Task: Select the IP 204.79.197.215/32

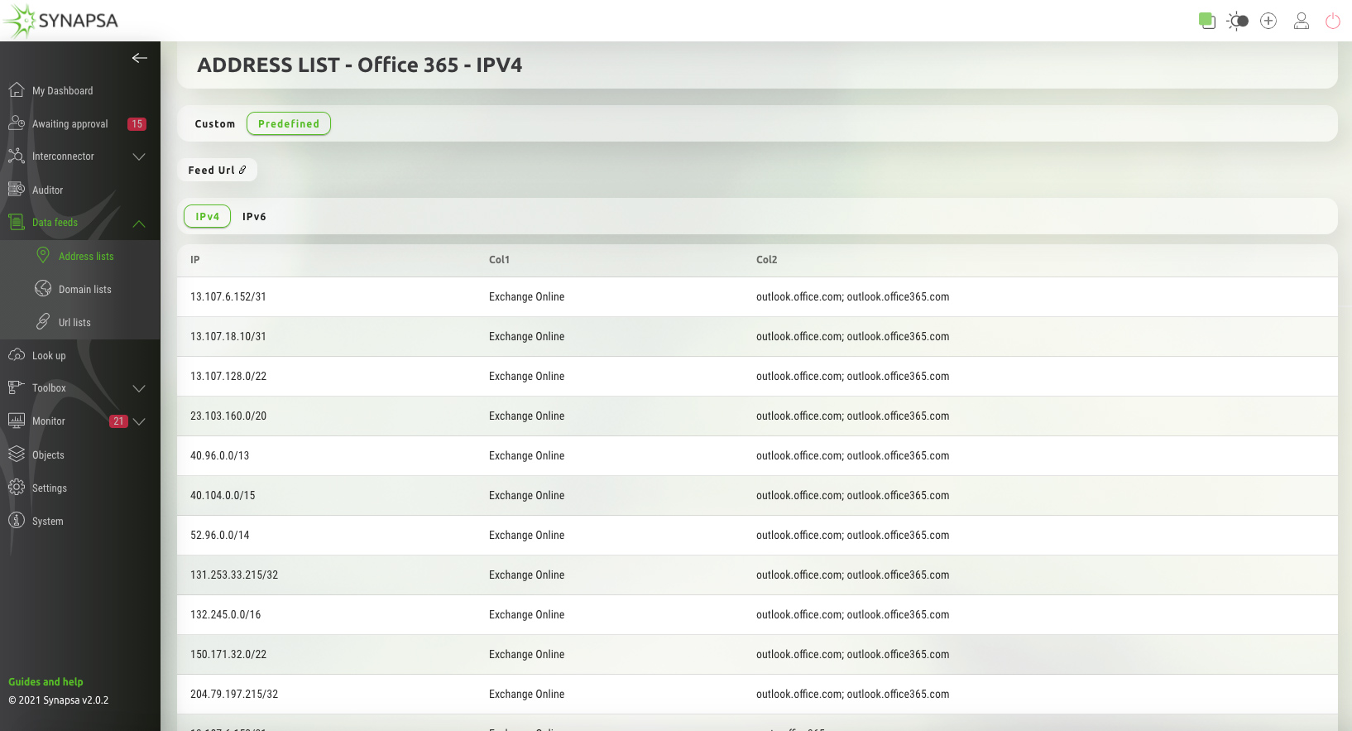Action: [x=234, y=694]
